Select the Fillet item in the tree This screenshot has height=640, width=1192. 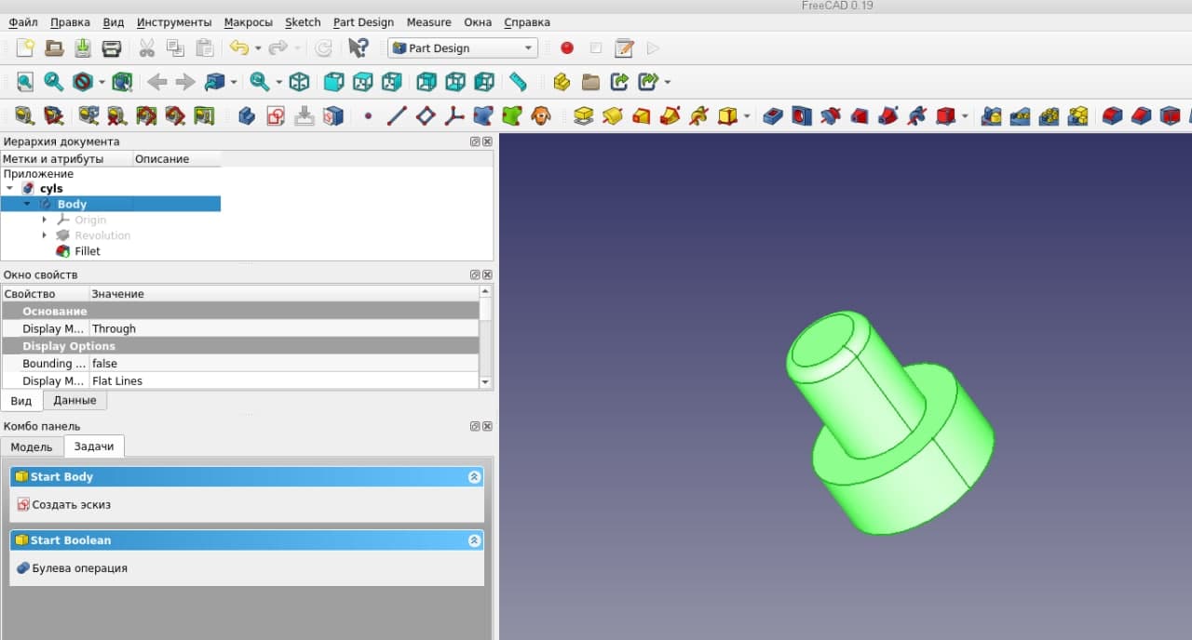point(88,251)
